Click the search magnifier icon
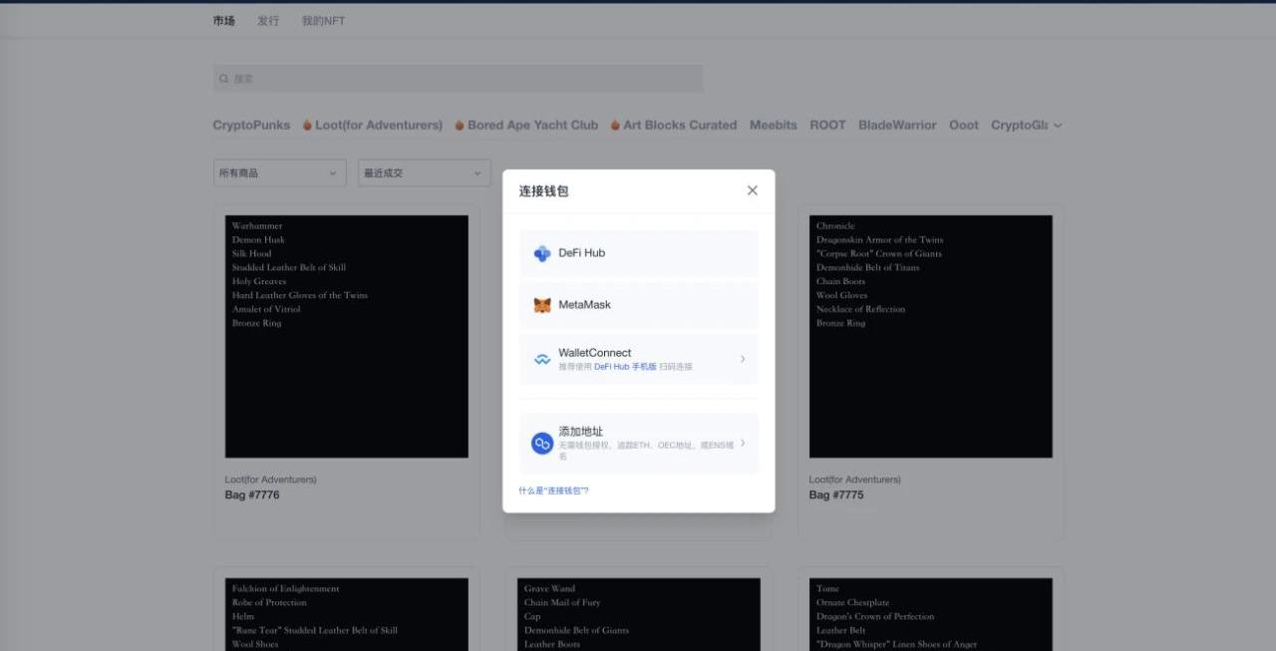 click(224, 79)
